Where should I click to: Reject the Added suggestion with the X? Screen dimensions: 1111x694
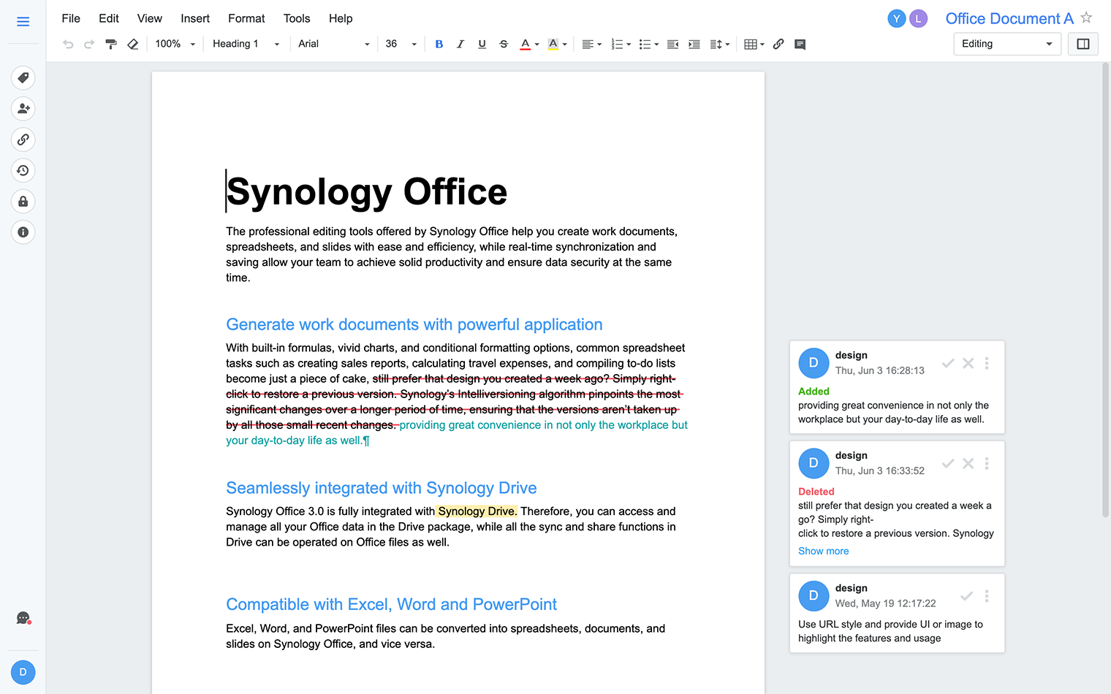[x=968, y=363]
